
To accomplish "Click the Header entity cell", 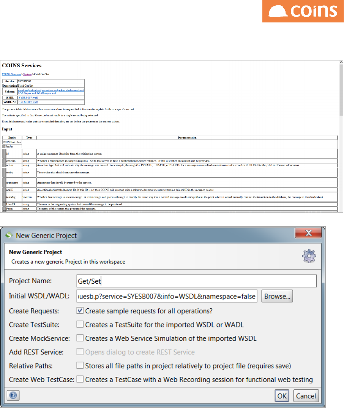I will pos(13,146).
